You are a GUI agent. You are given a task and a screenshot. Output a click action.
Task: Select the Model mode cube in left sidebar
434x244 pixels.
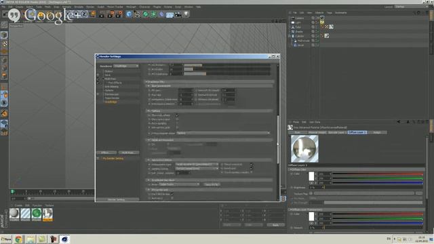4,35
